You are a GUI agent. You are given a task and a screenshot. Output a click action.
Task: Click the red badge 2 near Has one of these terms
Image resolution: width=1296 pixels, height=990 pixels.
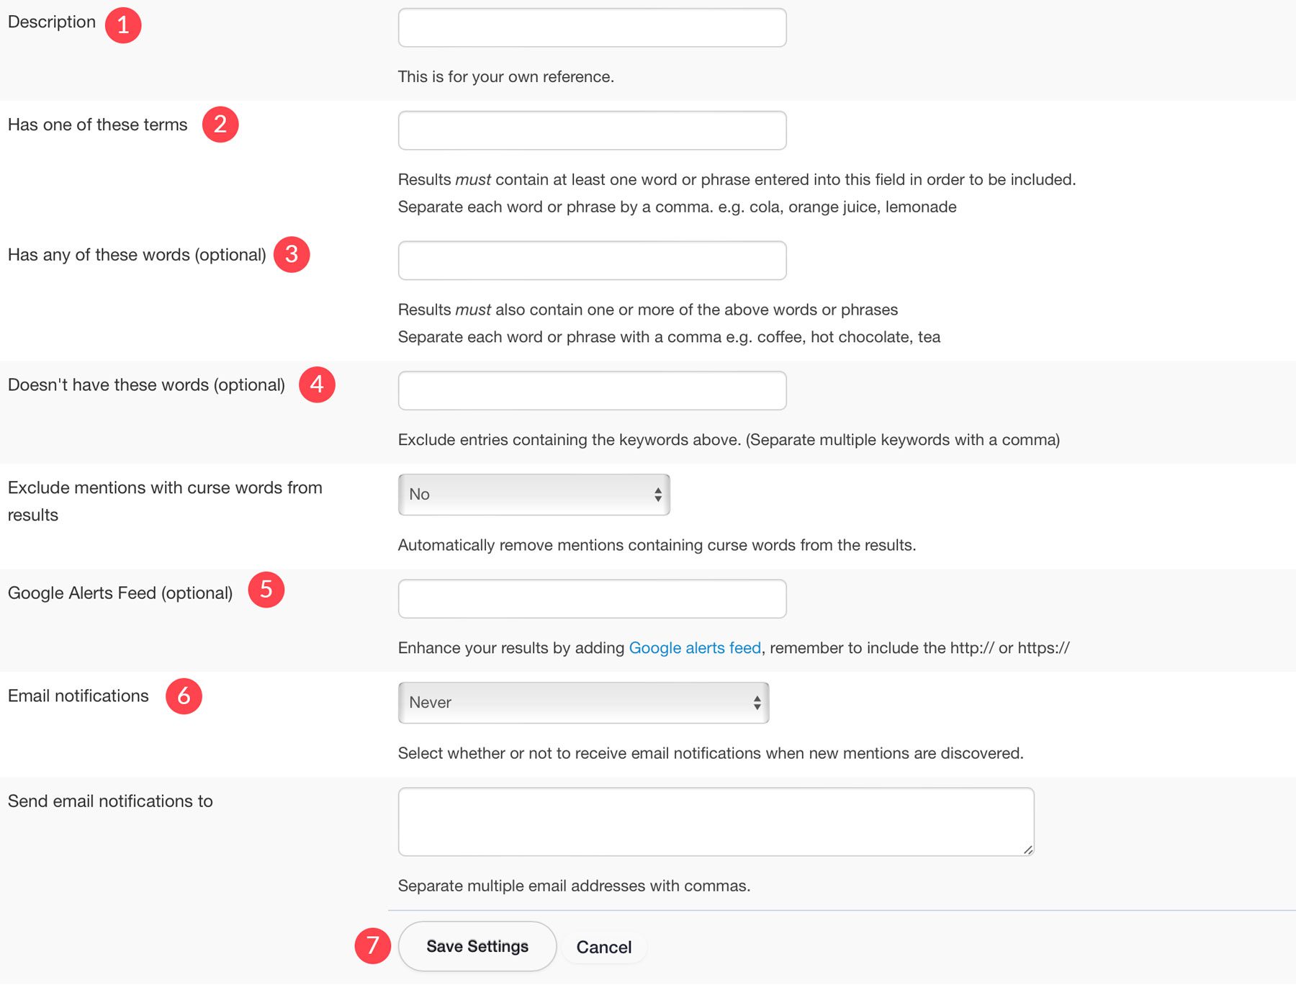point(221,124)
